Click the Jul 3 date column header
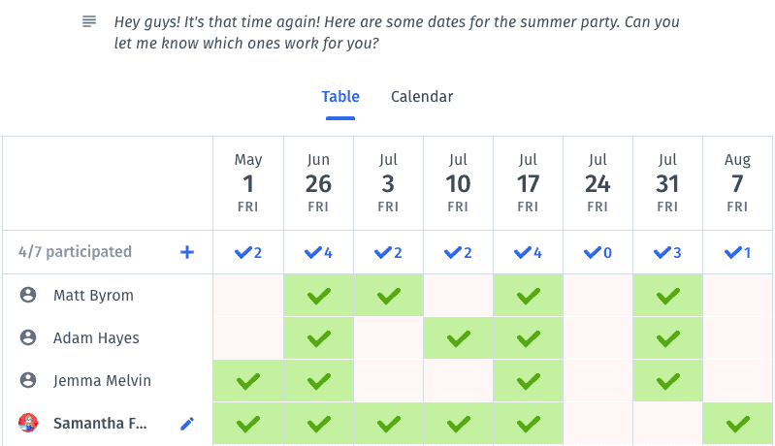Screen dimensions: 775x446 (x=388, y=182)
